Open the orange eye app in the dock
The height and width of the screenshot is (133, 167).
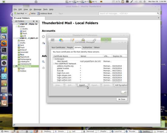(4, 43)
